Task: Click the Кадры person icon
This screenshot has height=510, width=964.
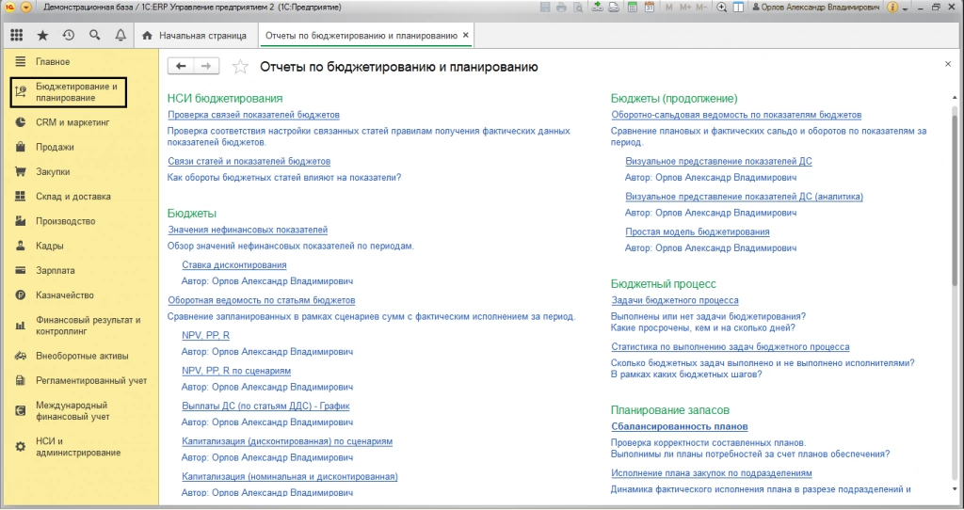Action: pyautogui.click(x=21, y=246)
